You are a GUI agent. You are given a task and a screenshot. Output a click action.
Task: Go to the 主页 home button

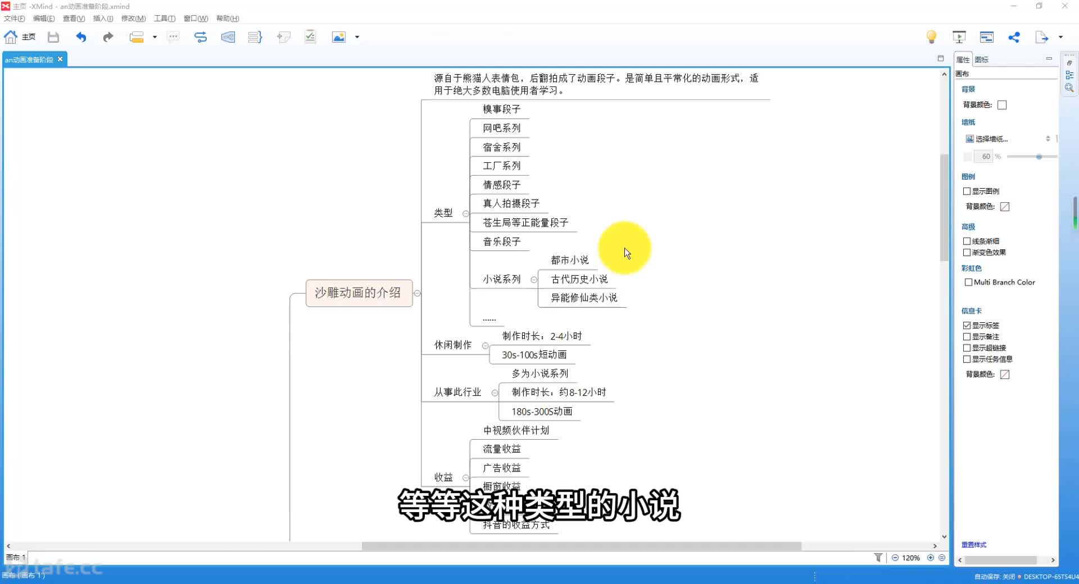click(x=19, y=37)
